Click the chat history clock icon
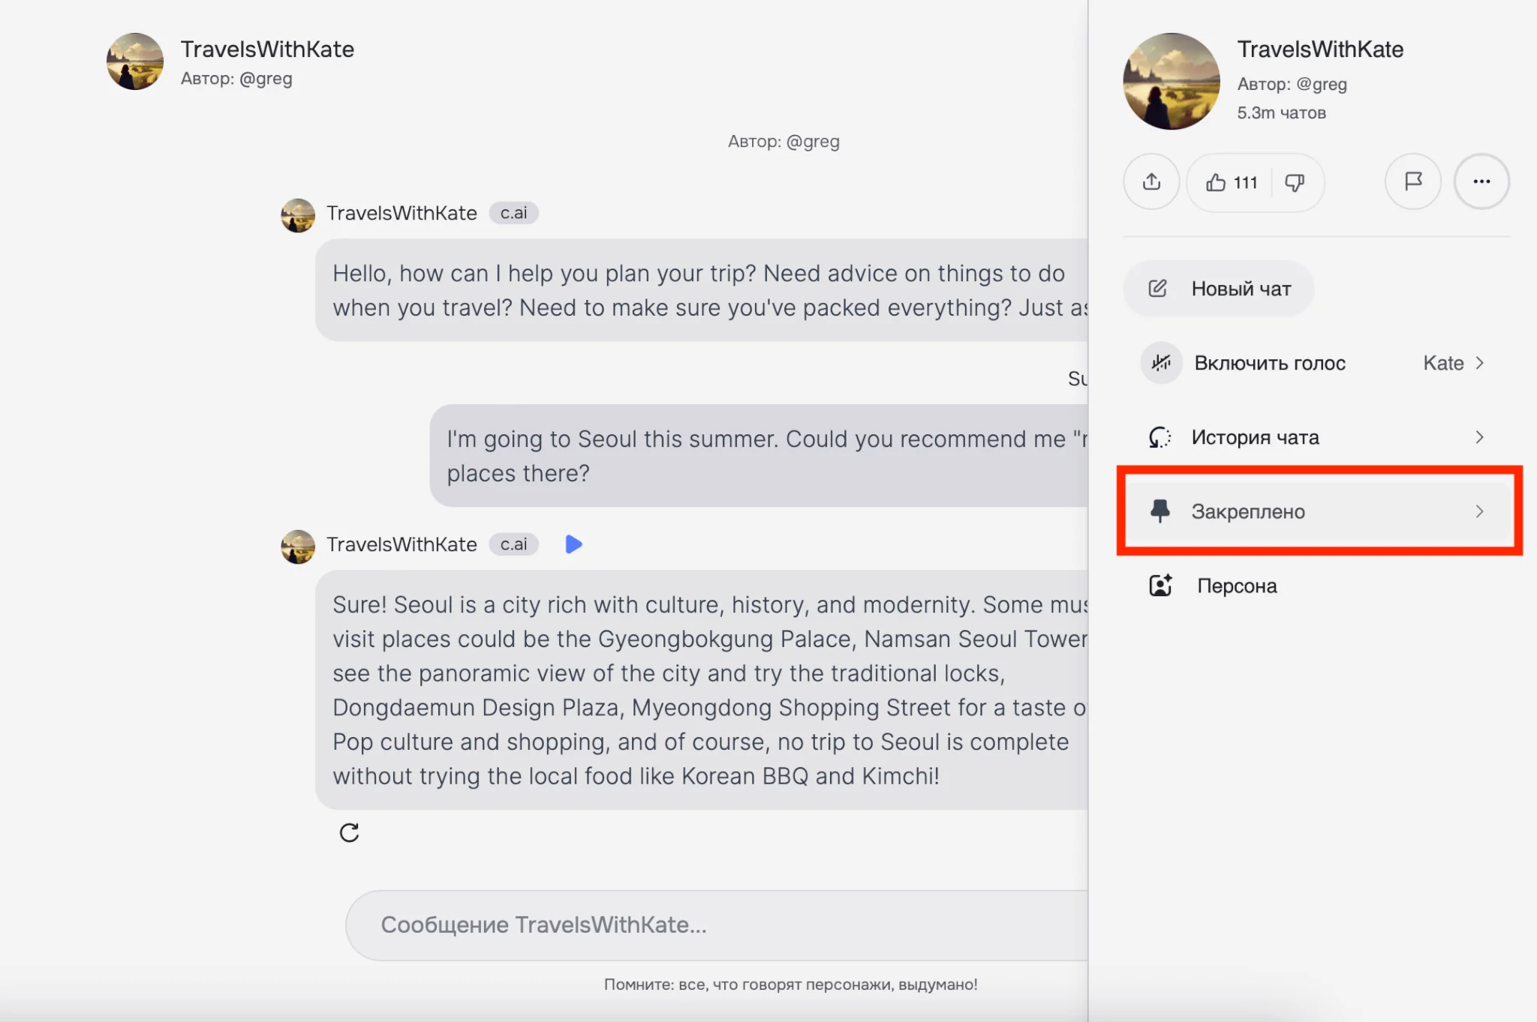1537x1022 pixels. (x=1160, y=437)
